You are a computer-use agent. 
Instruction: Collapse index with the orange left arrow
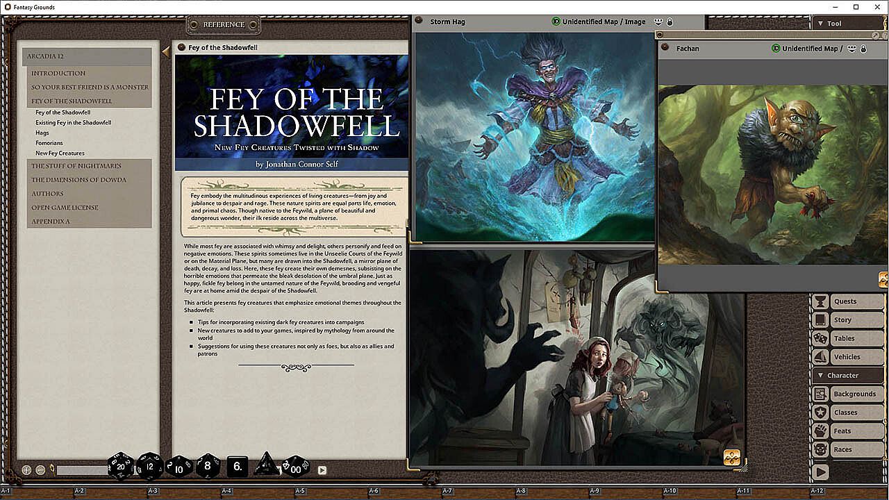click(x=165, y=51)
